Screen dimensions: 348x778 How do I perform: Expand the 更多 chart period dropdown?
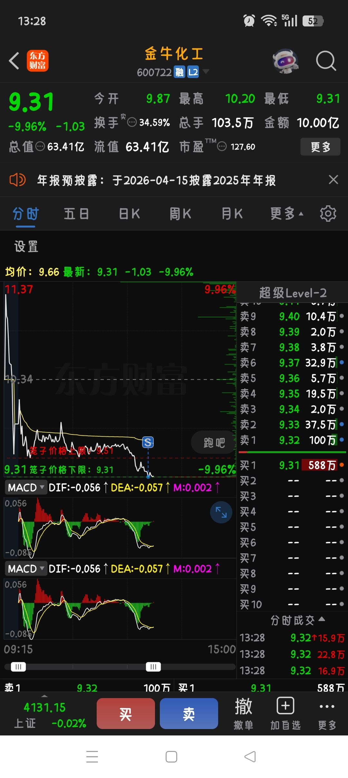(286, 214)
